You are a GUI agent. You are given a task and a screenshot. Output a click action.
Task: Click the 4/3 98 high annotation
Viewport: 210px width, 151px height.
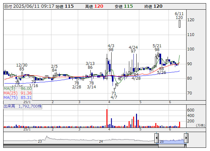click(111, 48)
